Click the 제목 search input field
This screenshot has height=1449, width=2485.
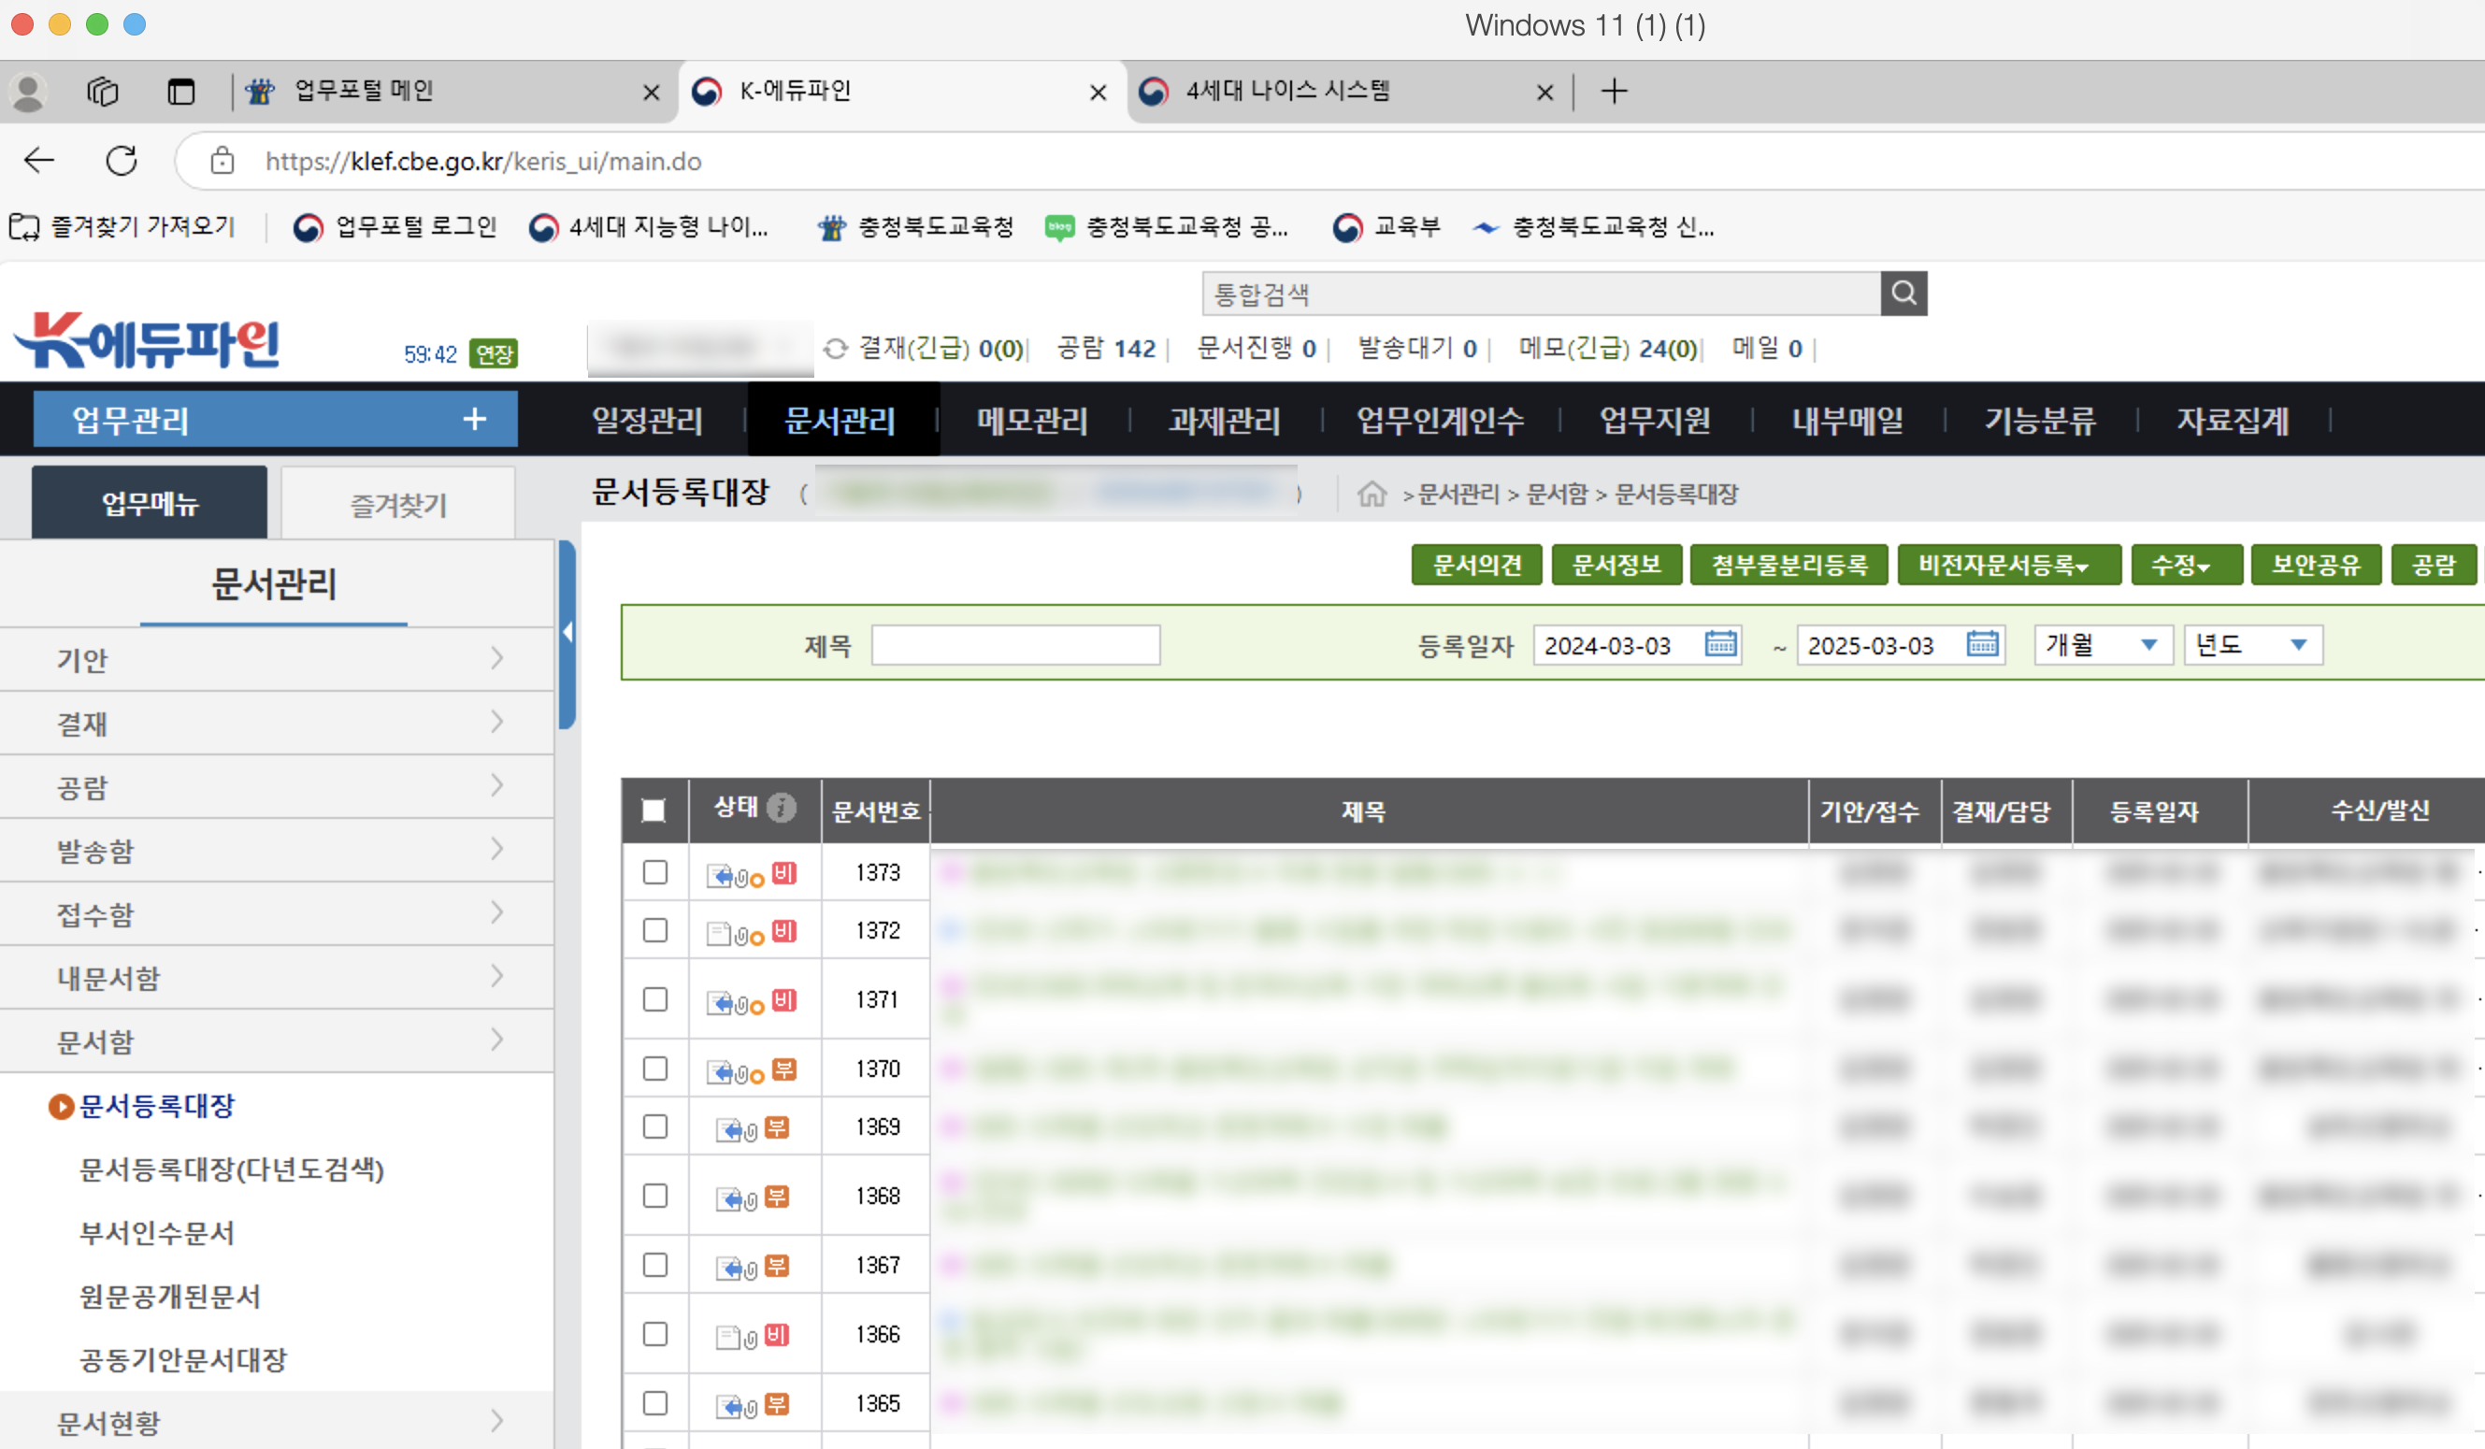click(1014, 645)
